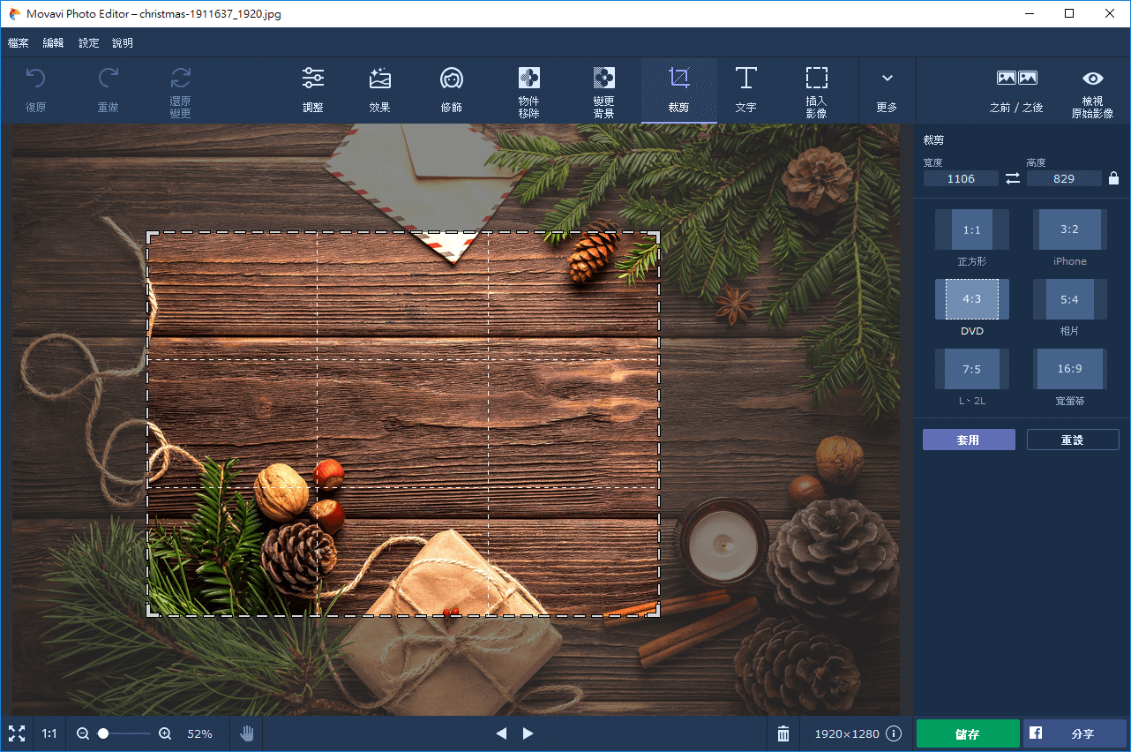Select the 文字 (Text) tool
The image size is (1131, 752).
point(745,90)
